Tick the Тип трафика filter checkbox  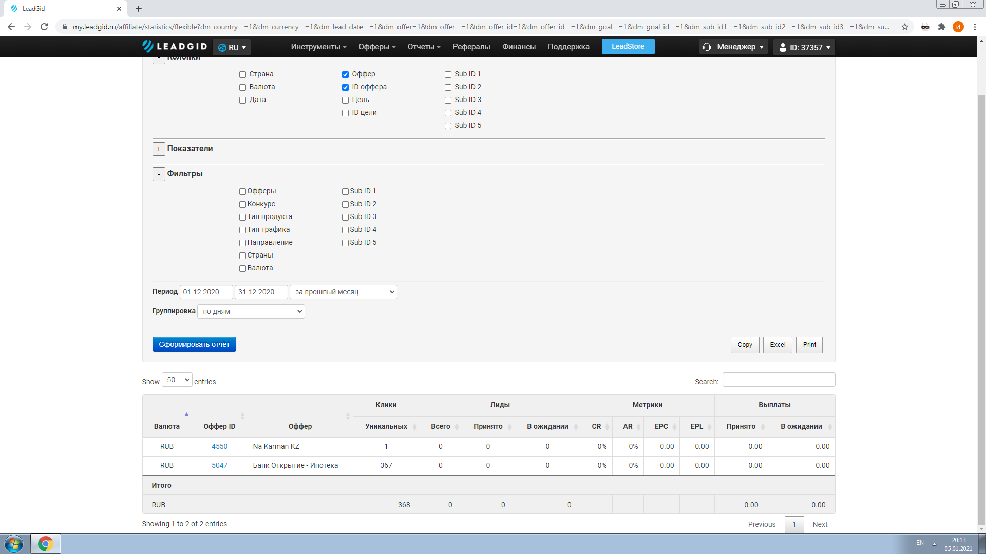pyautogui.click(x=242, y=230)
